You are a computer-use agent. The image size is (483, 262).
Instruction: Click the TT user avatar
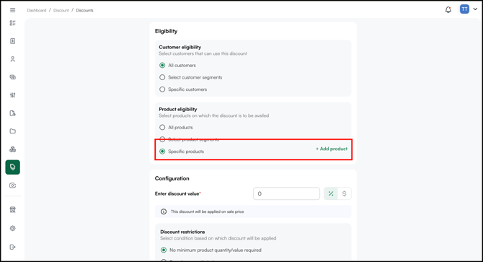[464, 9]
